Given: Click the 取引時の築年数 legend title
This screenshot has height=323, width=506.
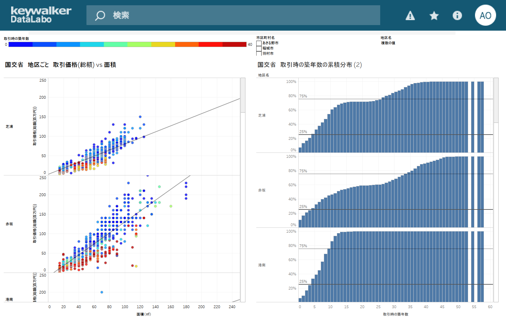Looking at the screenshot, I should pos(16,39).
